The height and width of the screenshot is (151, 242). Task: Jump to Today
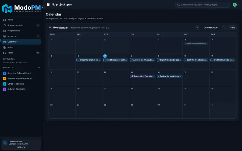click(x=232, y=28)
